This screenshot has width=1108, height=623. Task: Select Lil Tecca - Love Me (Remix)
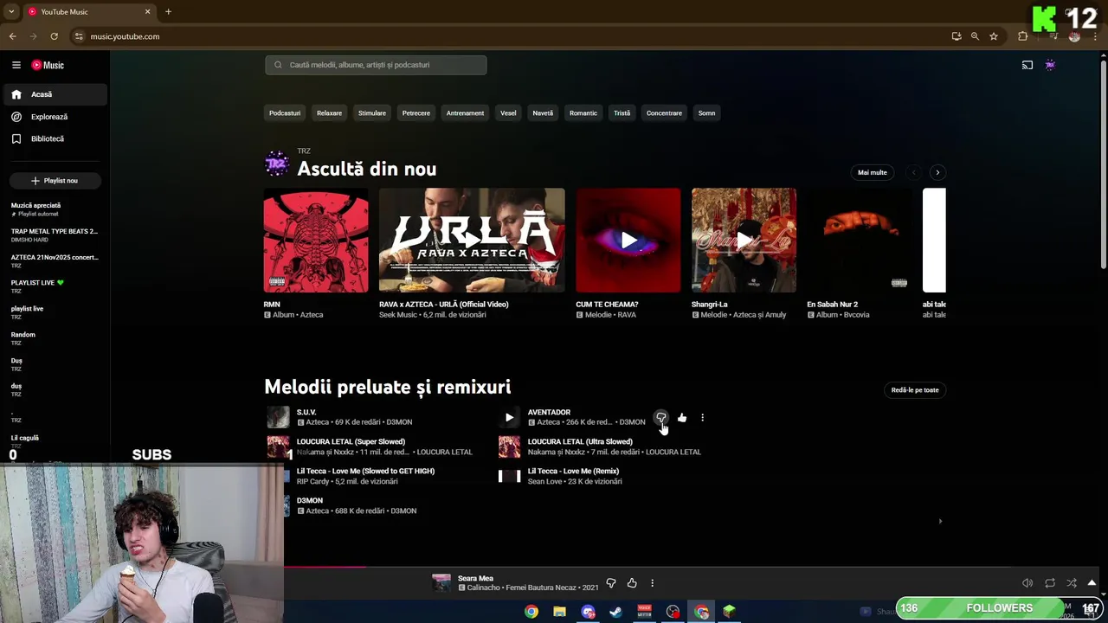[606, 477]
